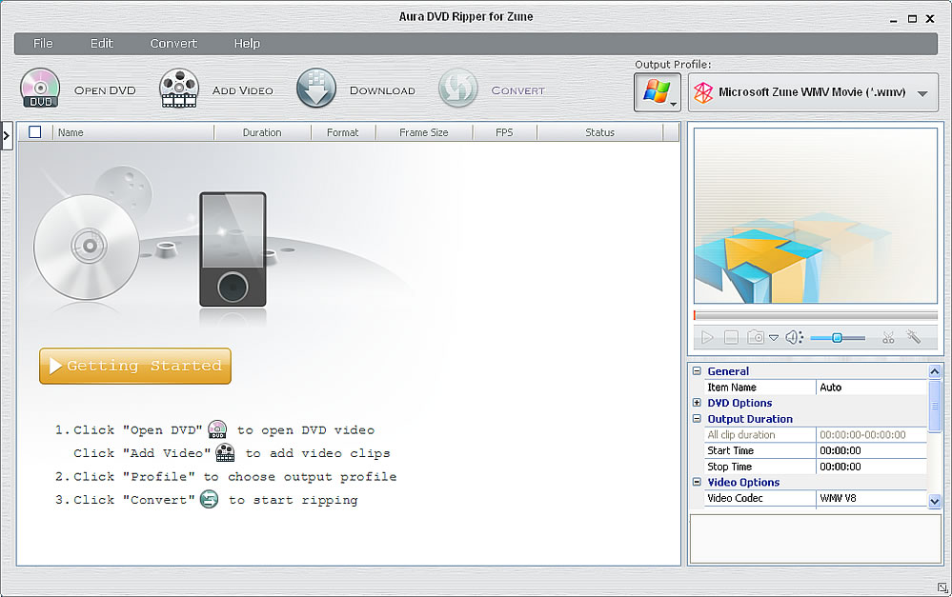Image resolution: width=952 pixels, height=597 pixels.
Task: Mute audio with the speaker icon
Action: point(794,337)
